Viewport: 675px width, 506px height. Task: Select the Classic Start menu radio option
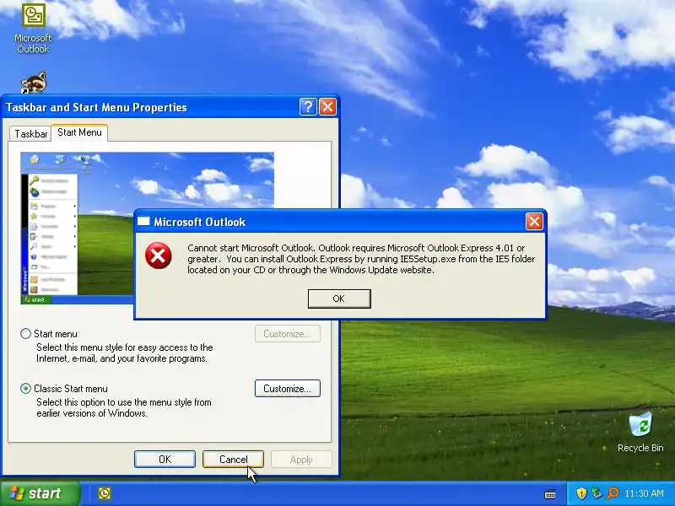tap(26, 388)
